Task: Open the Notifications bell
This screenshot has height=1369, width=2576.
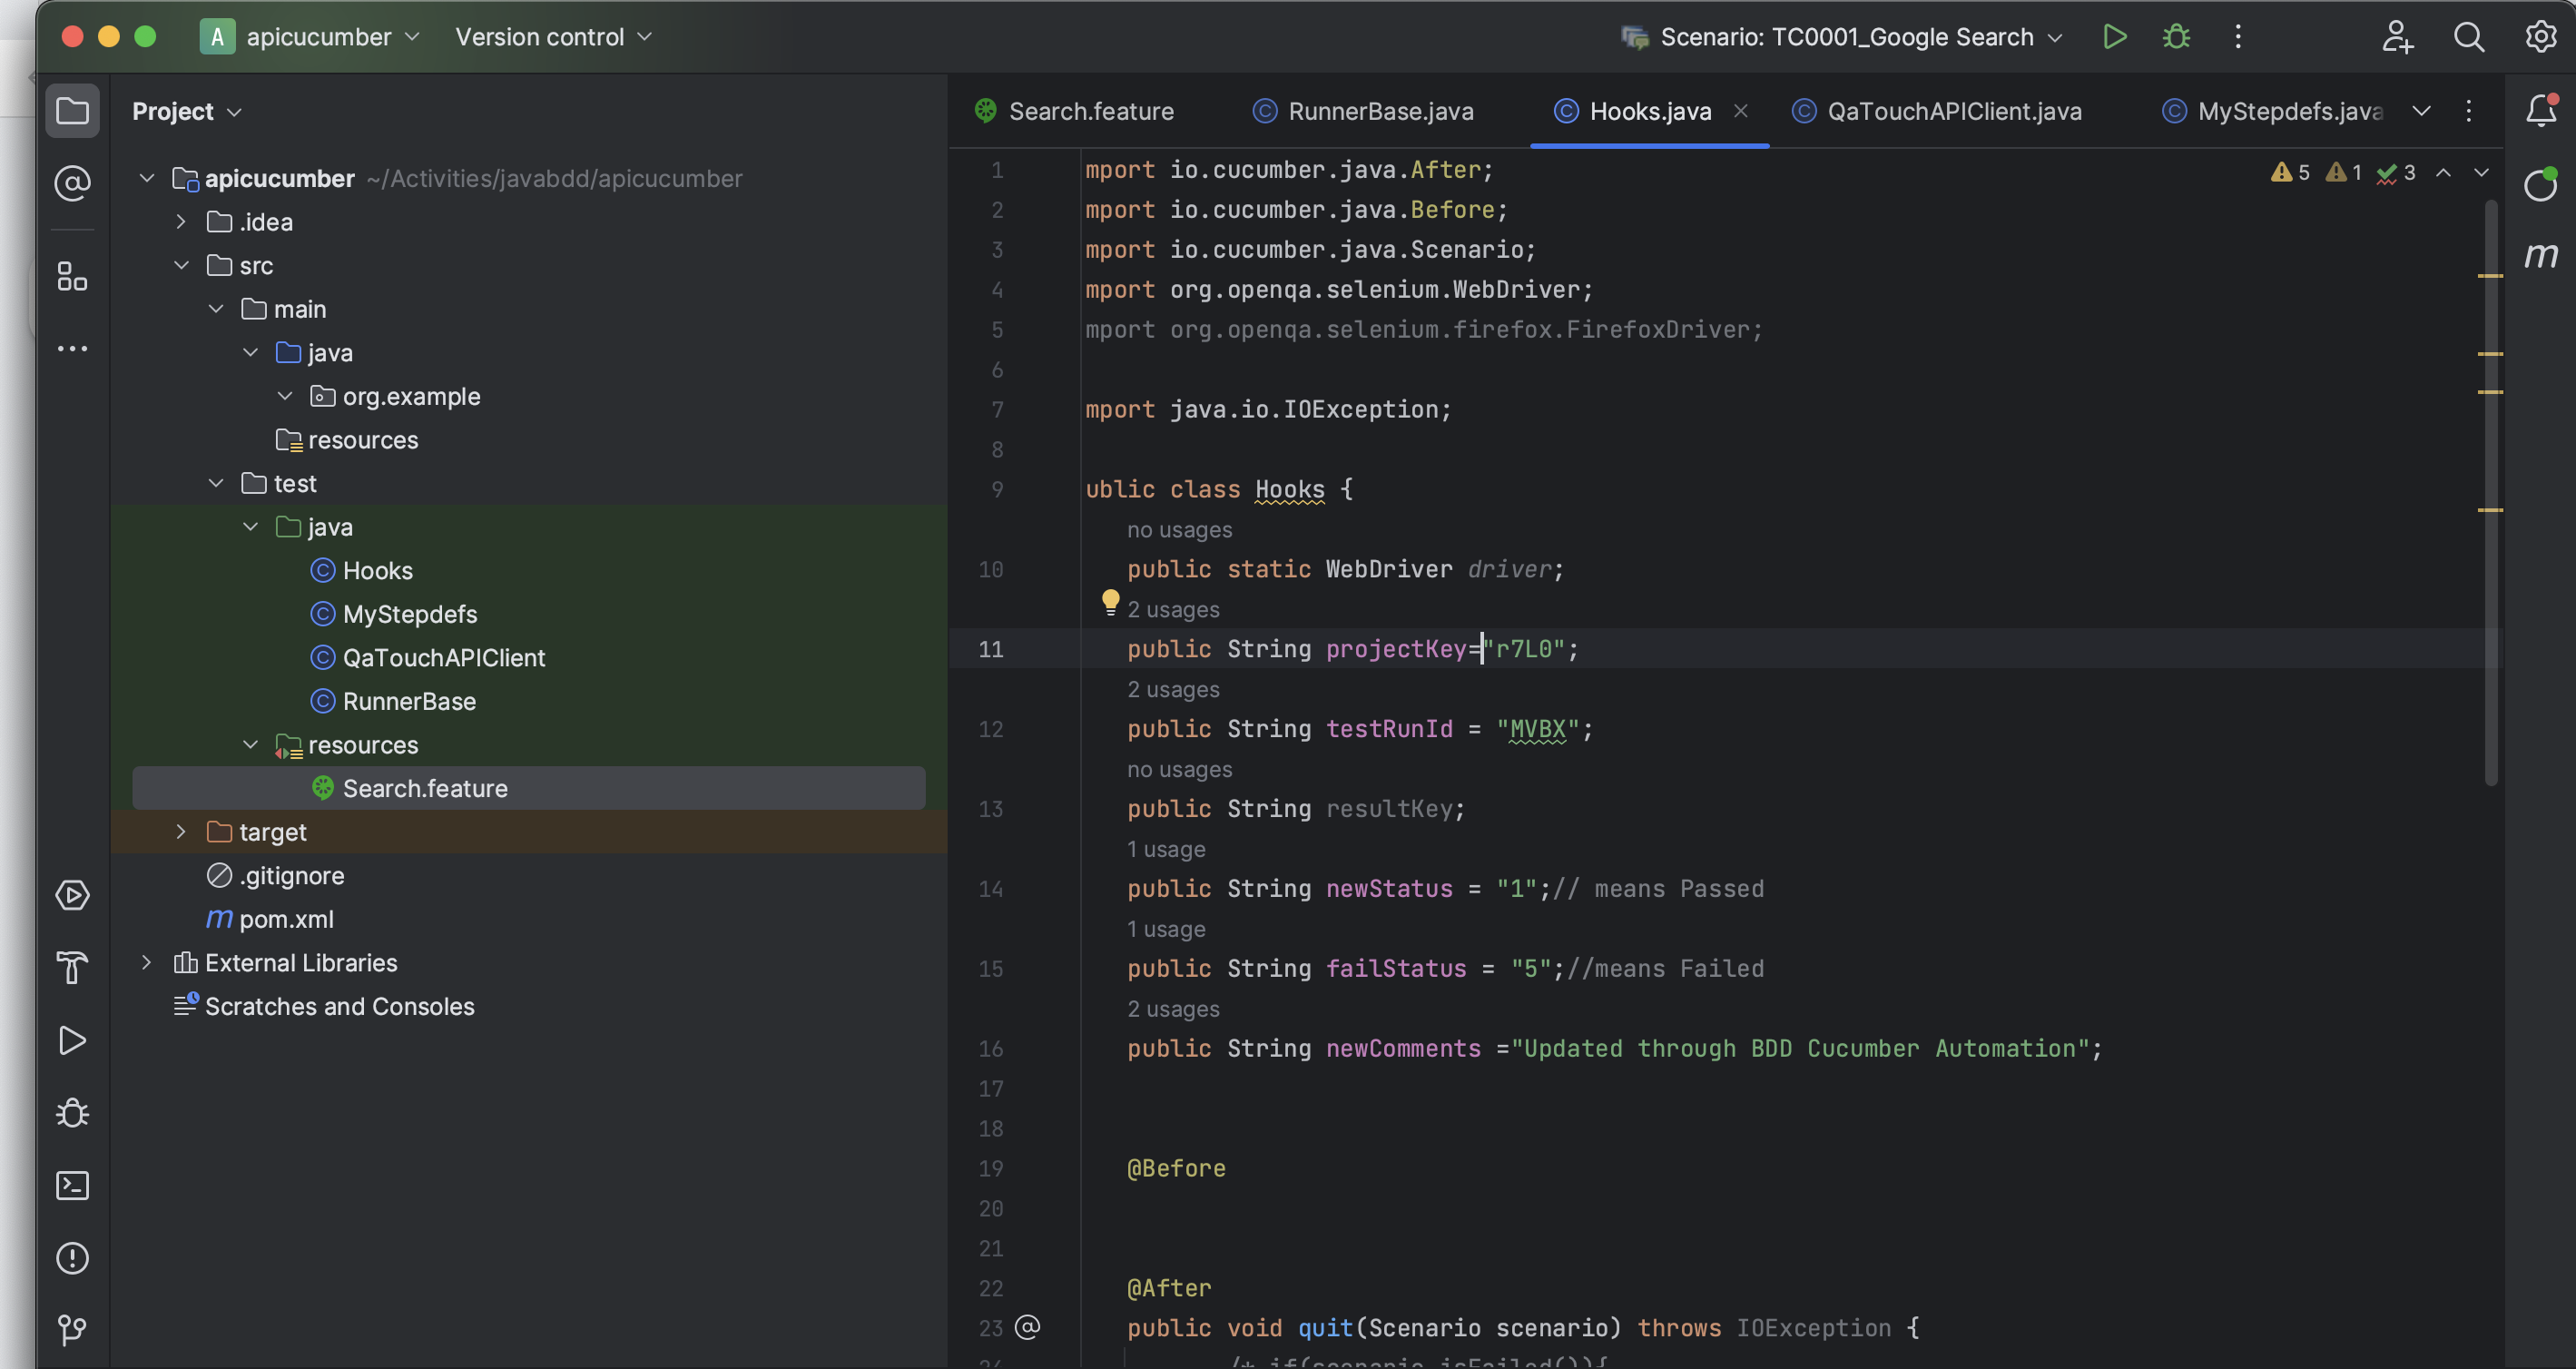Action: pos(2541,110)
